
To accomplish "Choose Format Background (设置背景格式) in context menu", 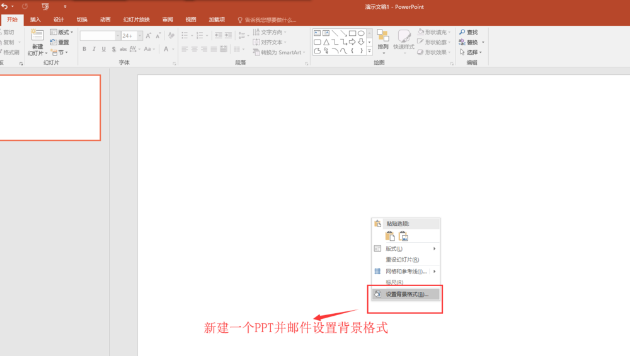I will pos(406,294).
